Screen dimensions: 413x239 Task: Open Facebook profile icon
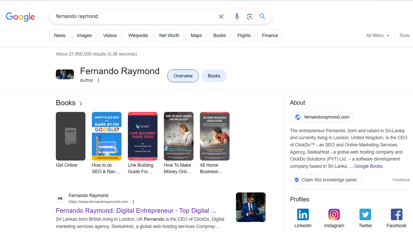pos(397,214)
